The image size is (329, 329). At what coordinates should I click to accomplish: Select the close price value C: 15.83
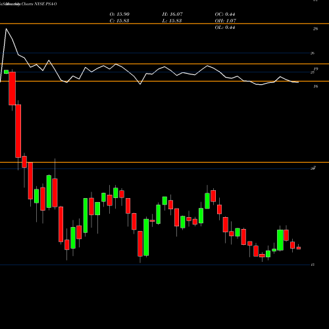tap(119, 21)
